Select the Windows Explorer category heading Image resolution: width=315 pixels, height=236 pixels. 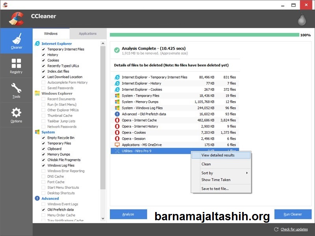click(x=57, y=93)
